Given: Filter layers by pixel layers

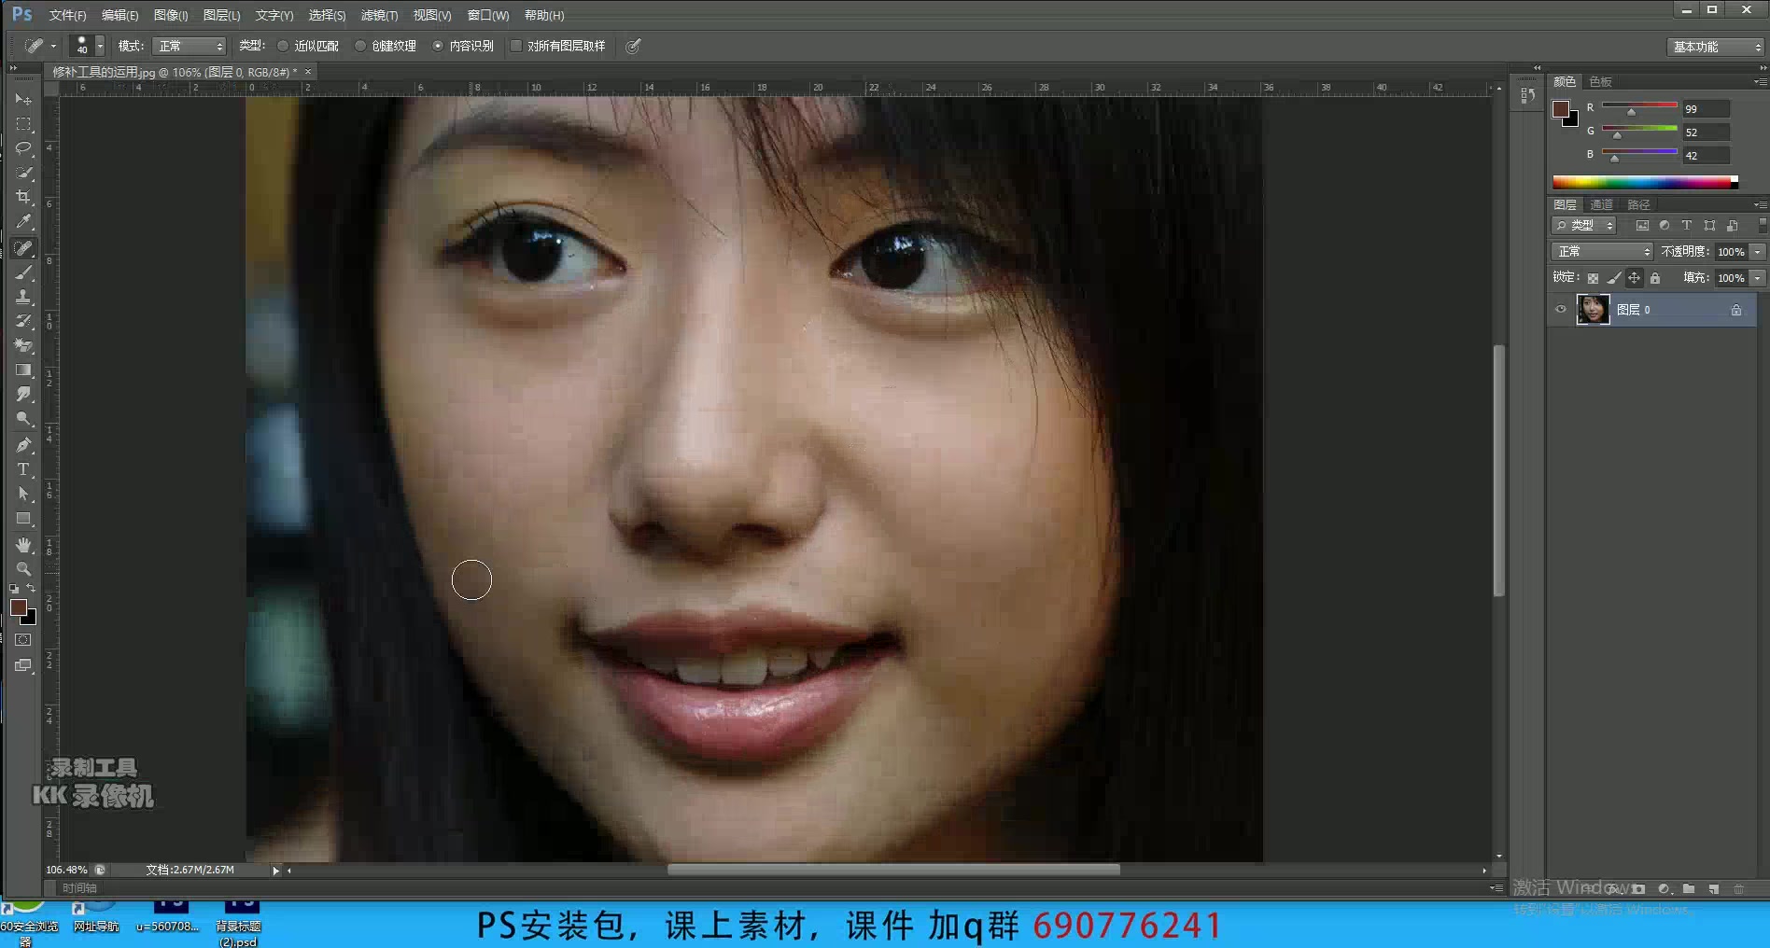Looking at the screenshot, I should [x=1642, y=226].
